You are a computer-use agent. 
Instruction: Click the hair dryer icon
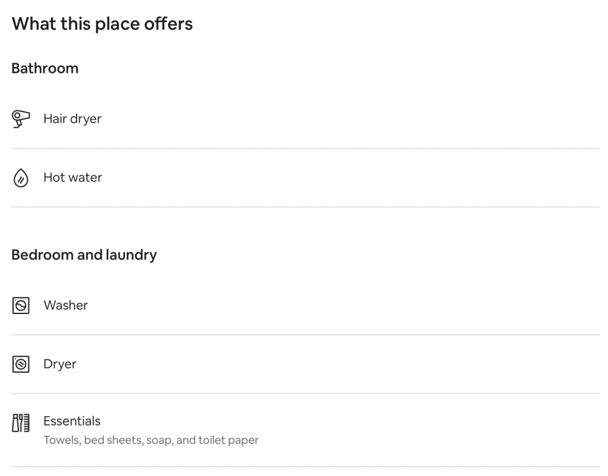21,119
